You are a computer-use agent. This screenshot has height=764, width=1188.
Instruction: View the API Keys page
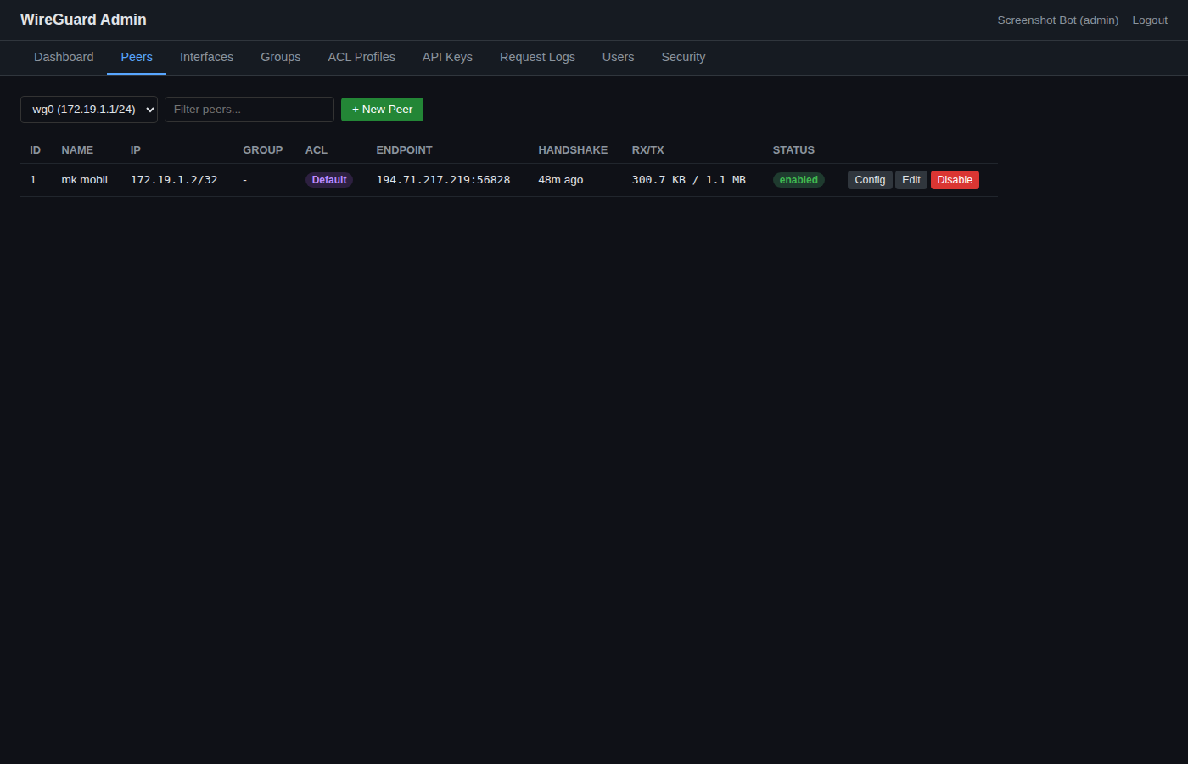[447, 57]
